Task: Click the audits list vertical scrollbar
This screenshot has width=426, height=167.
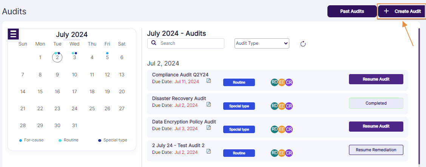Action: tap(419, 96)
